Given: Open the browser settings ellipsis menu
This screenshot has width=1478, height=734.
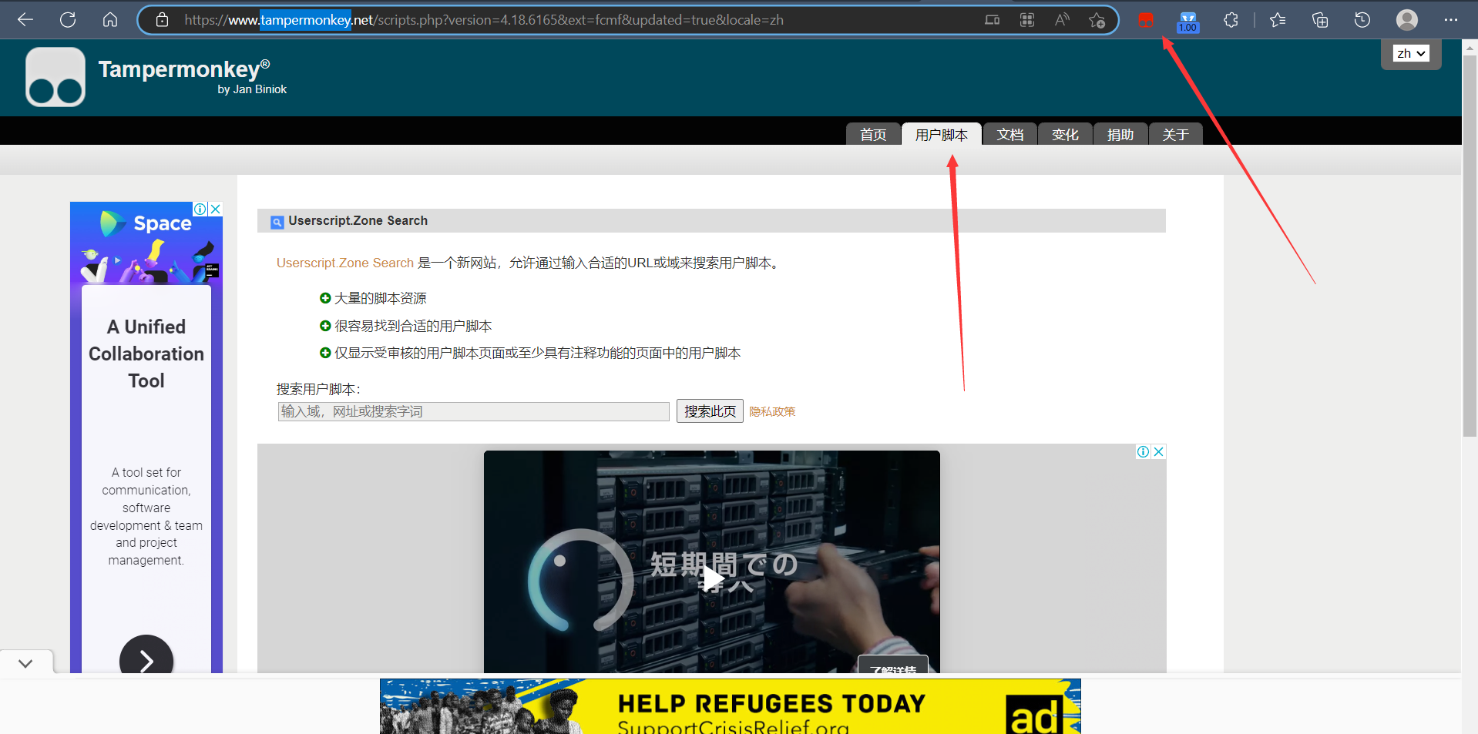Looking at the screenshot, I should pyautogui.click(x=1451, y=20).
